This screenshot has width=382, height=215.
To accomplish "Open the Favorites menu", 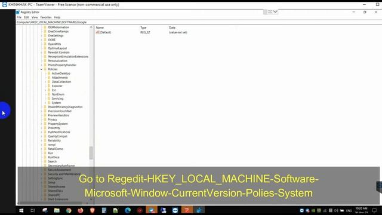I will coord(46,17).
